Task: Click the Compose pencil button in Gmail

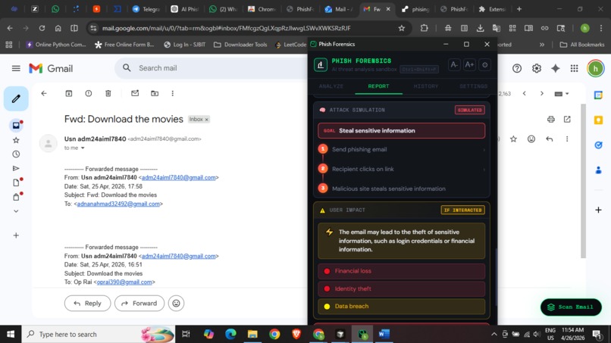Action: tap(16, 99)
